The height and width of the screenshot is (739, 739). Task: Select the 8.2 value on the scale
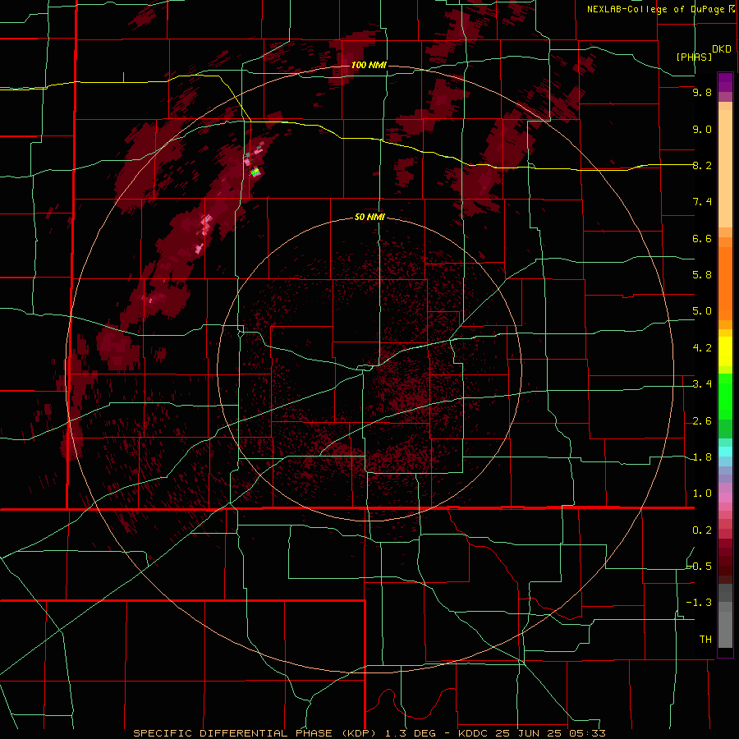point(702,165)
